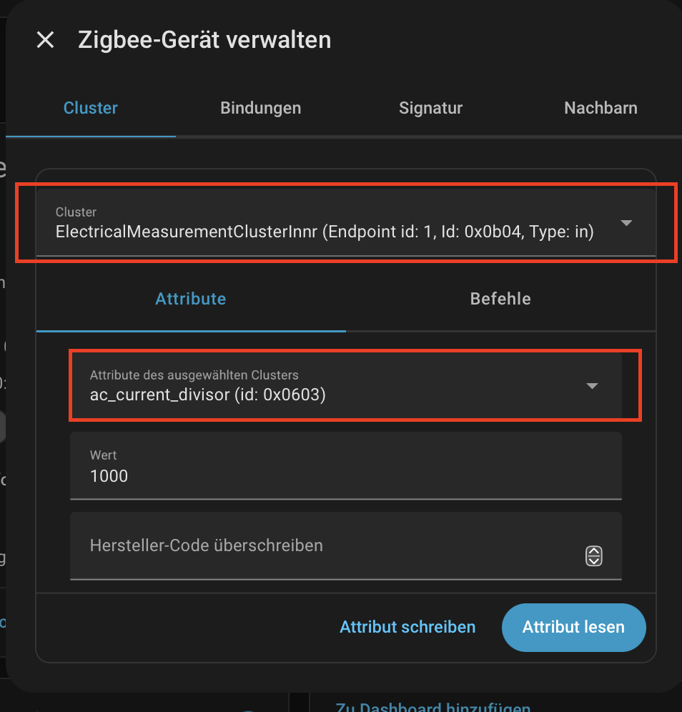The width and height of the screenshot is (682, 712).
Task: Follow the Zu Dashboard hinzufügen link
Action: coord(433,708)
